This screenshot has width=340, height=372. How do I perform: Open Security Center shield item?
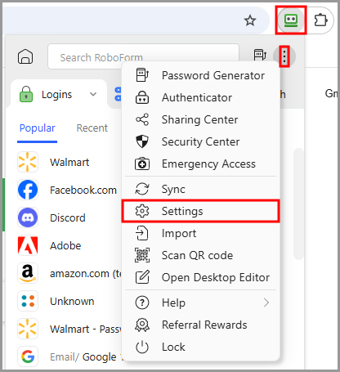pos(200,141)
